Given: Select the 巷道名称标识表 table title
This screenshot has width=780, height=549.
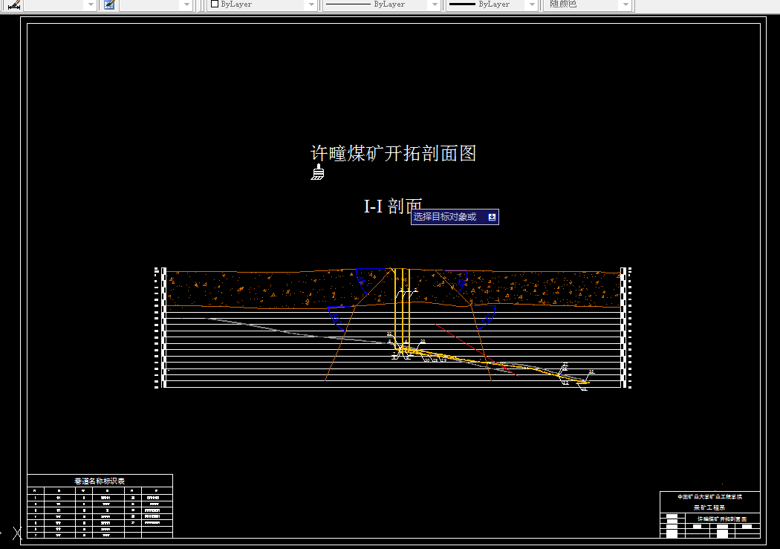Looking at the screenshot, I should click(x=100, y=481).
